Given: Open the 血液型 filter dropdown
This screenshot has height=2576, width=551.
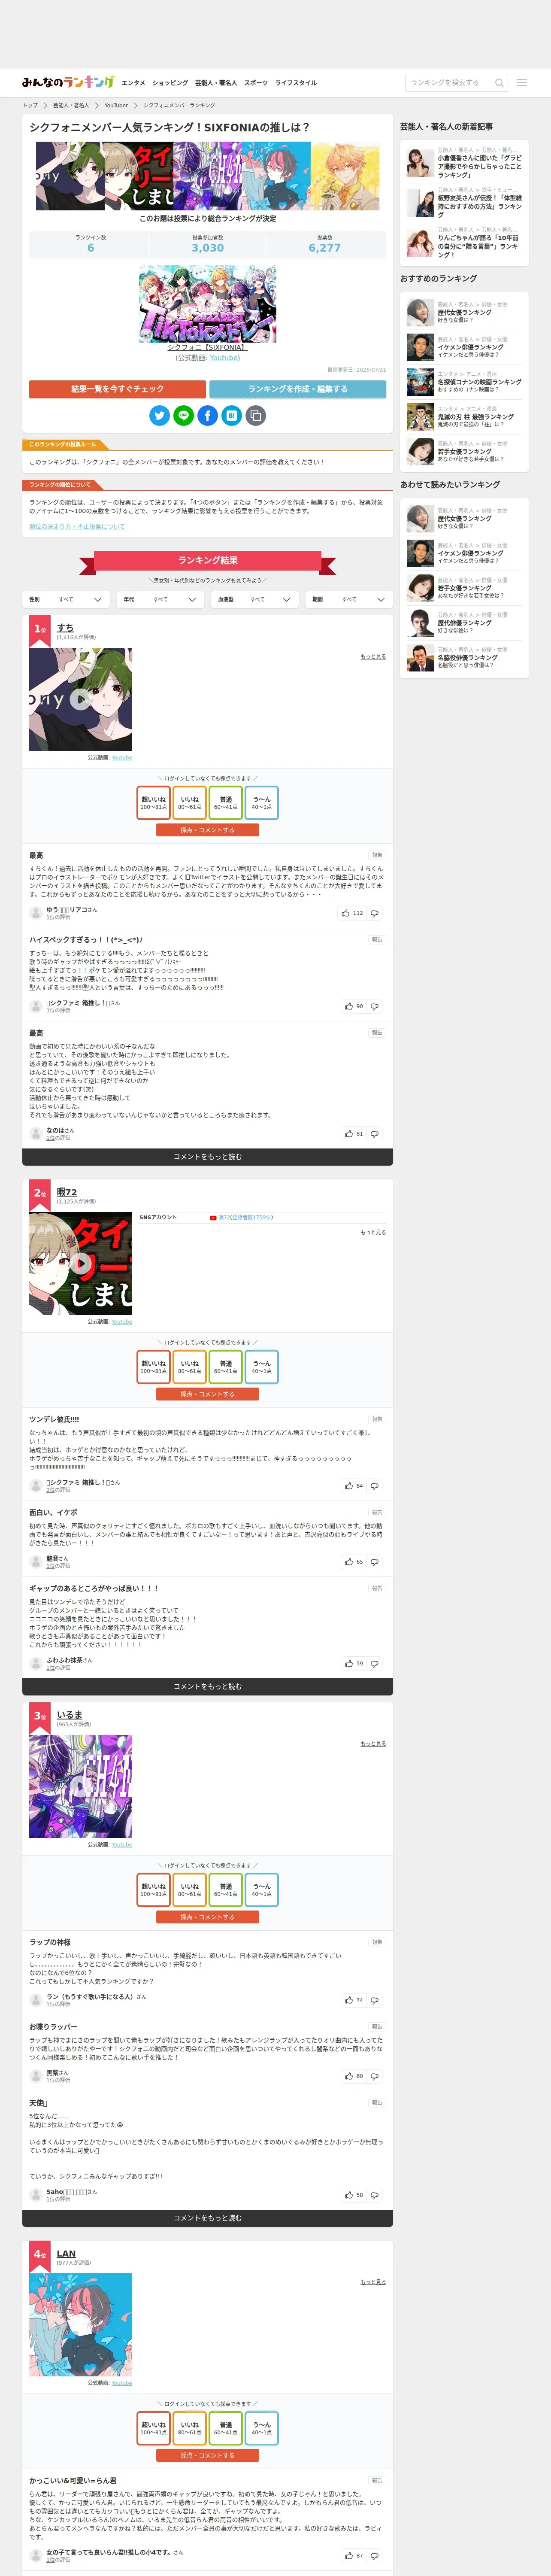Looking at the screenshot, I should click(x=254, y=600).
